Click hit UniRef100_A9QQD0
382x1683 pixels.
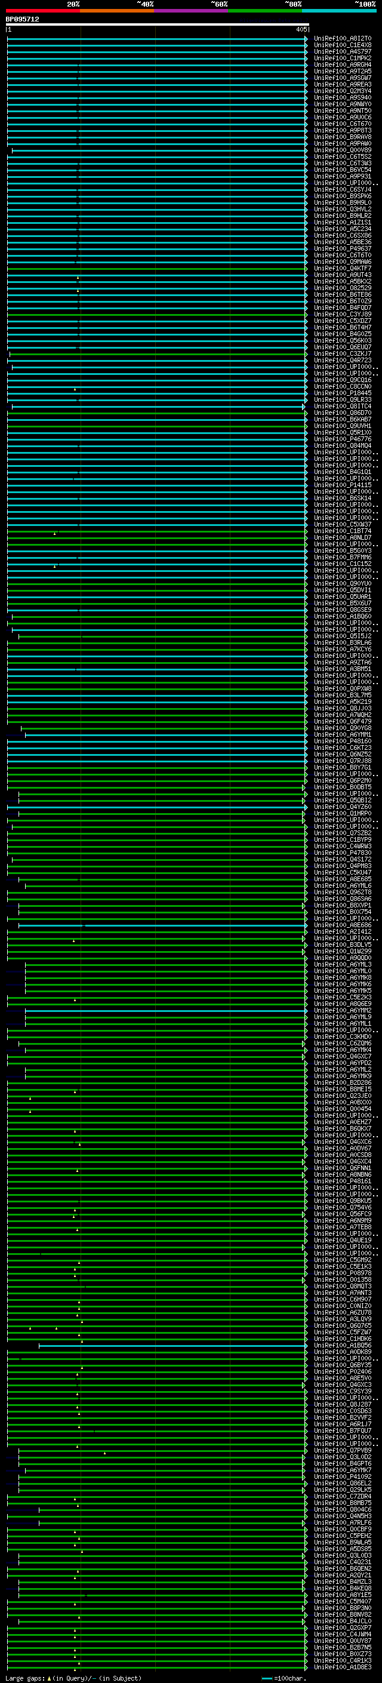point(343,958)
